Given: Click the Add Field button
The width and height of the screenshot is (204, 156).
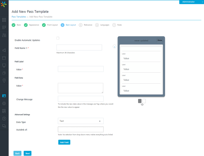Looking at the screenshot, I should click(x=64, y=142).
